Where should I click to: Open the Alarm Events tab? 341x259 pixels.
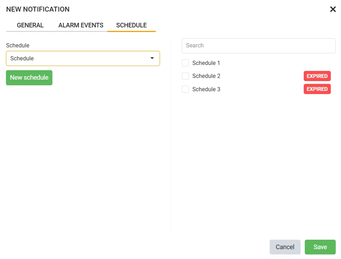pyautogui.click(x=81, y=25)
